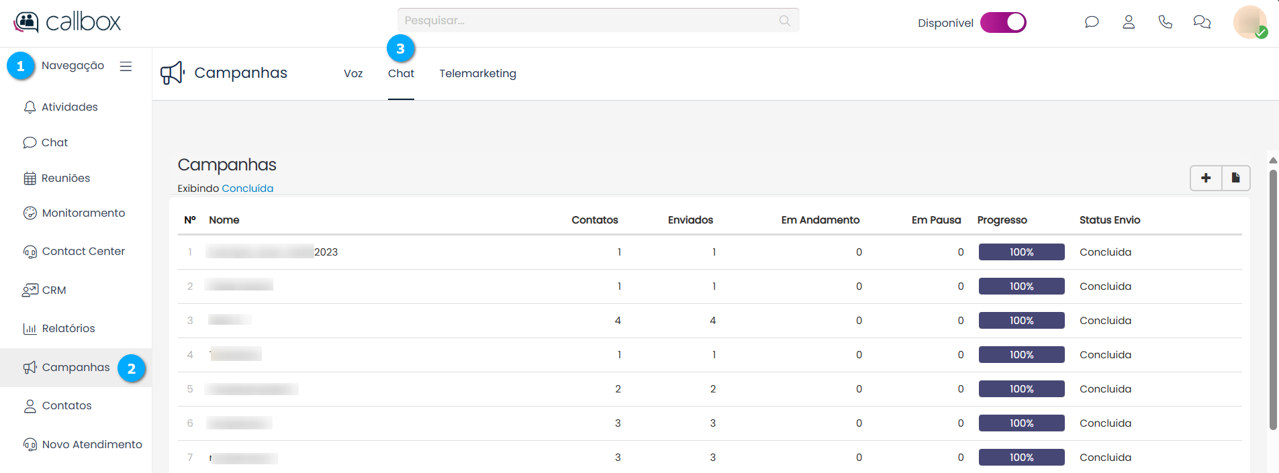Click the scroll up arrow on scrollbar
Screen dimensions: 1279x473
click(x=1273, y=160)
